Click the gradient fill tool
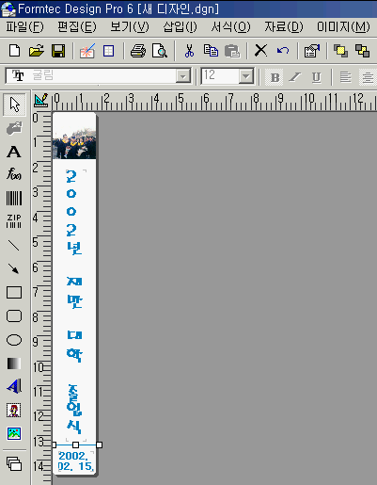The height and width of the screenshot is (485, 377). click(x=14, y=364)
